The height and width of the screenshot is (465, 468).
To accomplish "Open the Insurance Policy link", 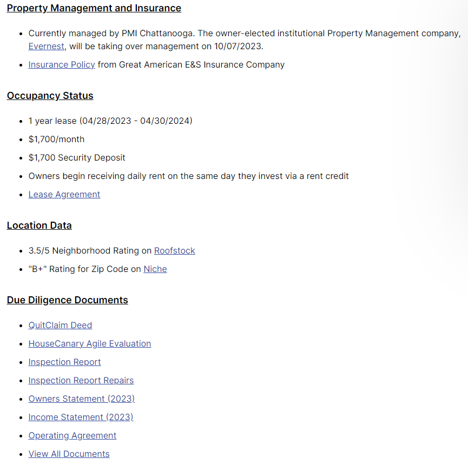I will [x=62, y=65].
